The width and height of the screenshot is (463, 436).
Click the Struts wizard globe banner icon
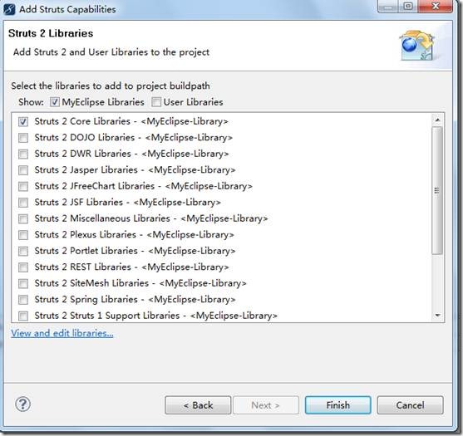pyautogui.click(x=417, y=45)
